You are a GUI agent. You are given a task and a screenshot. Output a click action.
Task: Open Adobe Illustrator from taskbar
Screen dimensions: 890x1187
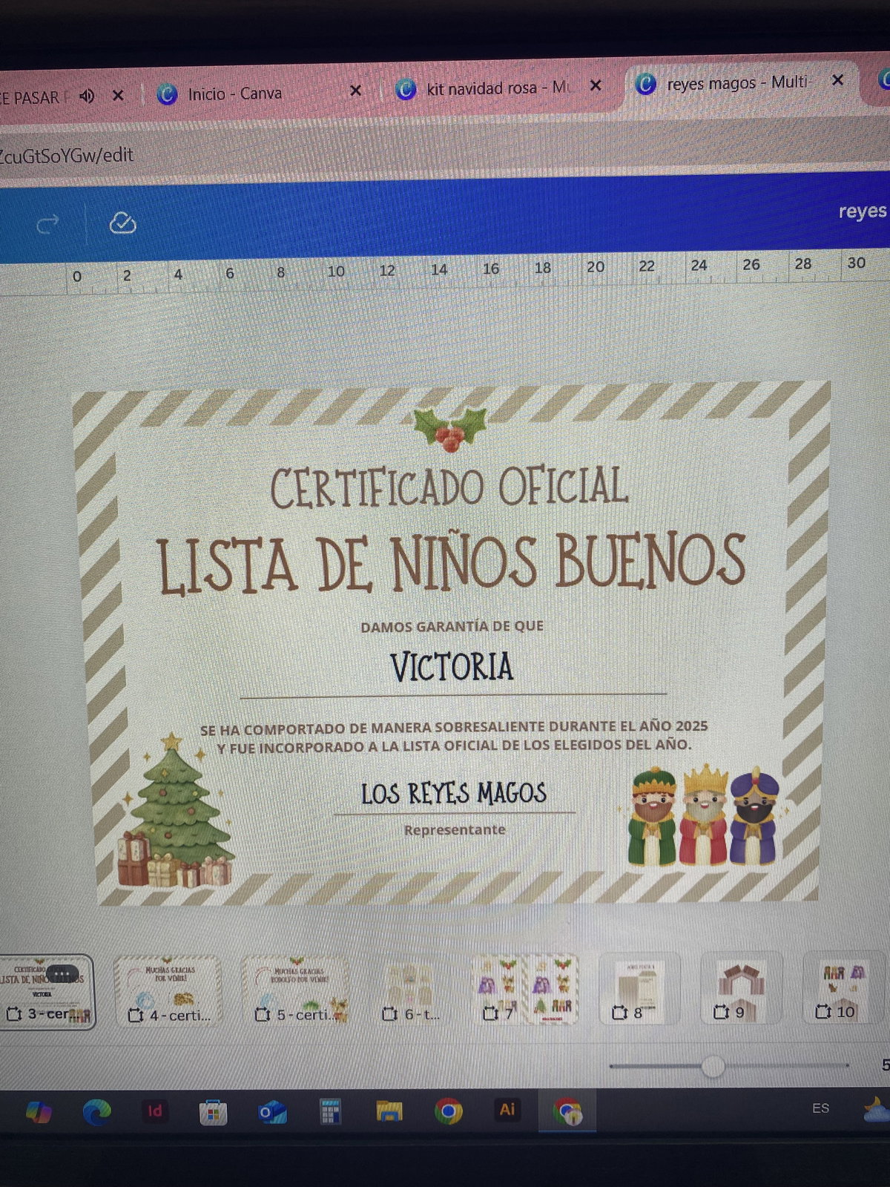507,1109
